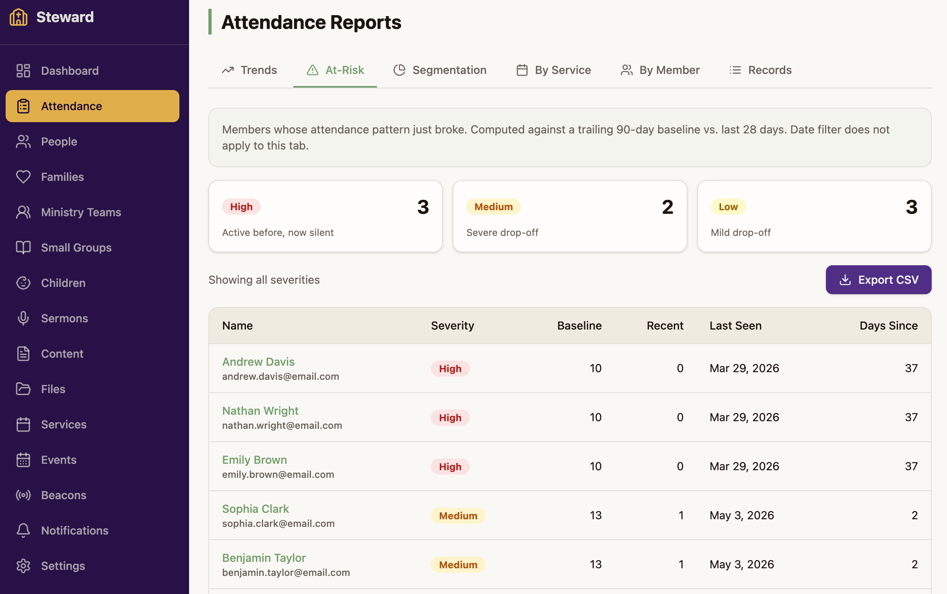Click the Steward church logo icon

point(19,17)
